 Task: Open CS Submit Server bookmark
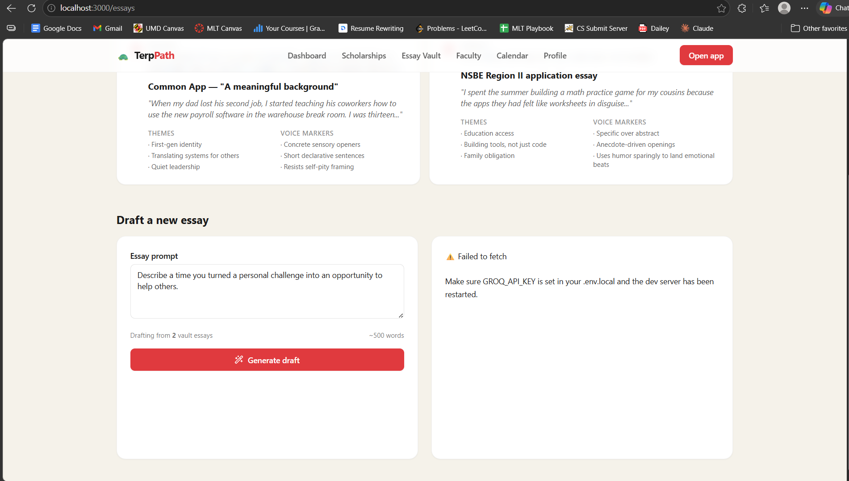coord(596,28)
